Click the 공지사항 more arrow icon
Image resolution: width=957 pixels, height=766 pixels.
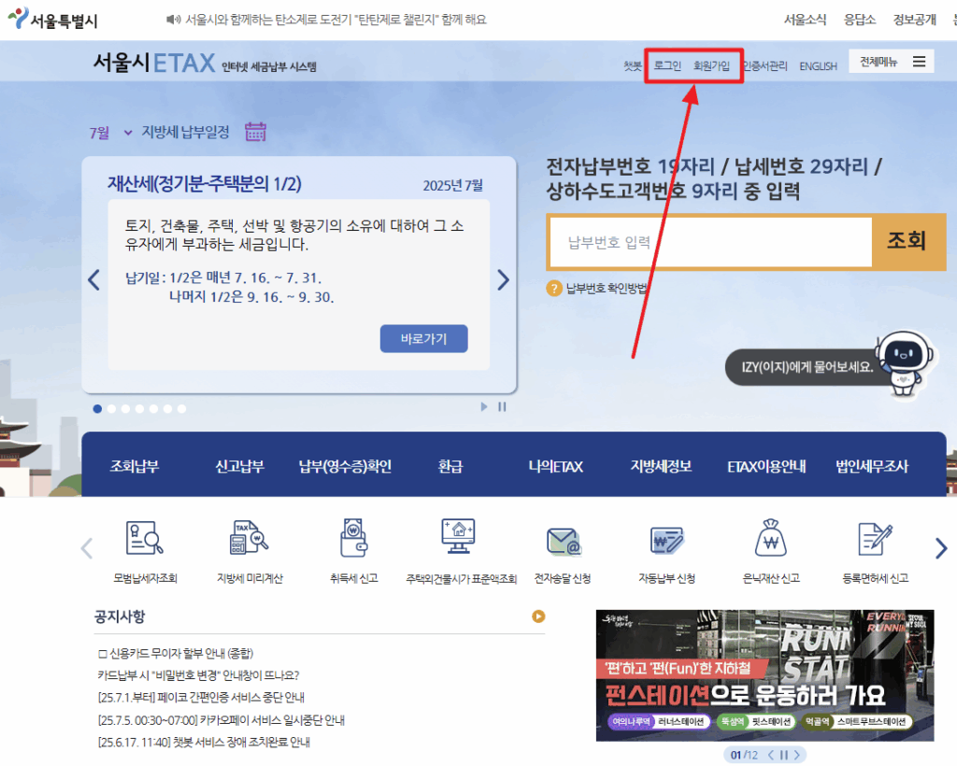point(538,616)
